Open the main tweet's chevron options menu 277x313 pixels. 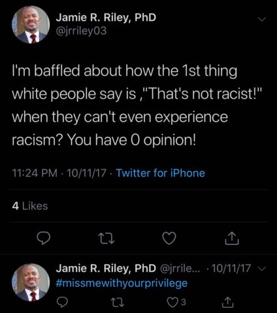[x=262, y=20]
